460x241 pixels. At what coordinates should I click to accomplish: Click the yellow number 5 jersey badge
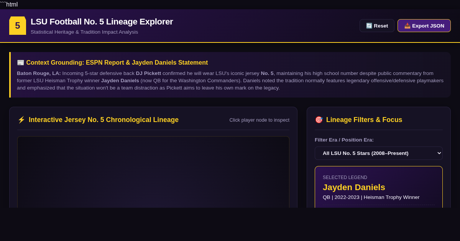coord(18,26)
